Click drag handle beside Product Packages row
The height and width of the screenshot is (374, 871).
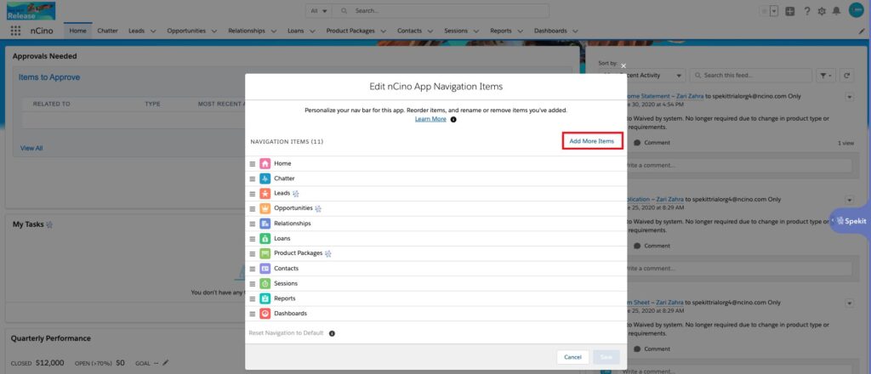tap(252, 253)
